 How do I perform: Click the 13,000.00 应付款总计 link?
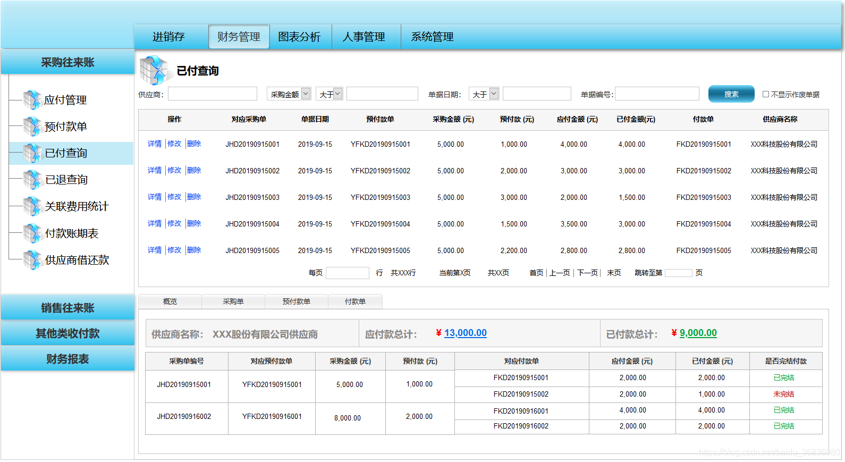click(x=466, y=333)
